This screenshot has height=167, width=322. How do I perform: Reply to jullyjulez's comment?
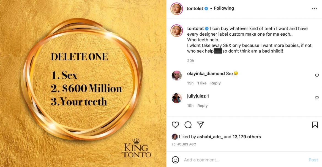[202, 106]
